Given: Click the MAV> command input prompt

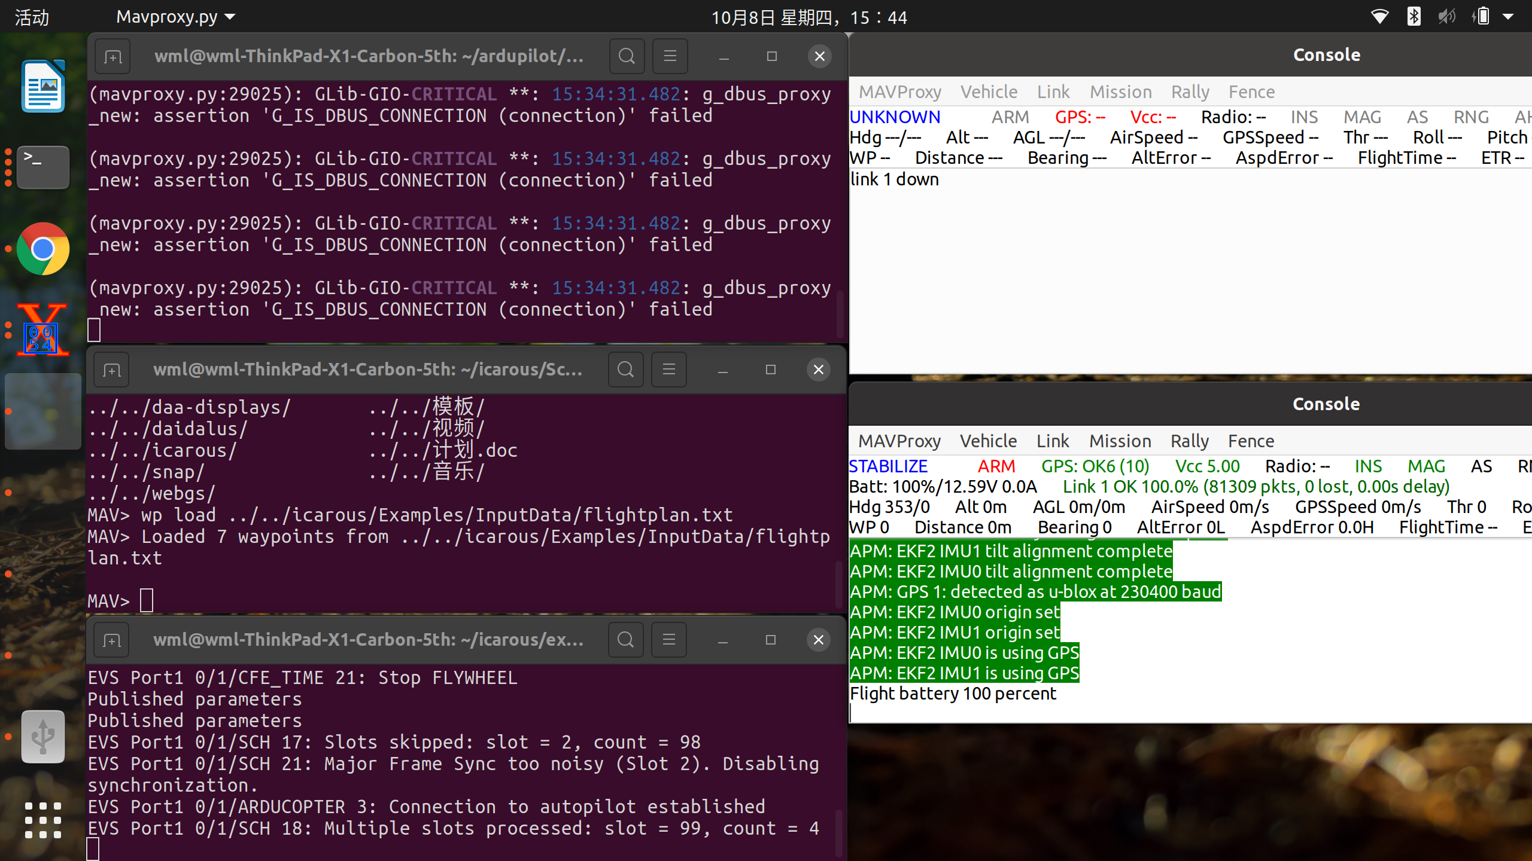Looking at the screenshot, I should (145, 600).
